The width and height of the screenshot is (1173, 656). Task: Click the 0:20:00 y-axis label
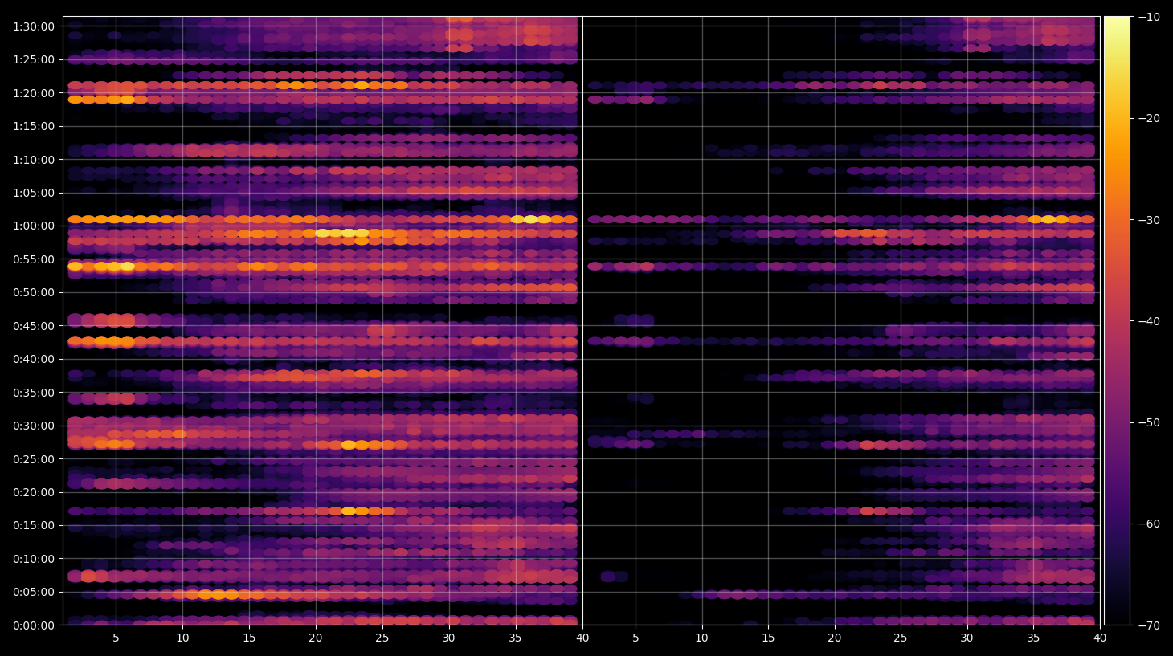(x=34, y=492)
